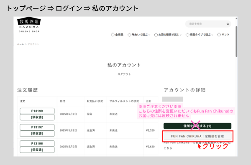Click the 保留 payment status for P13199
The height and width of the screenshot is (165, 251).
(90, 114)
